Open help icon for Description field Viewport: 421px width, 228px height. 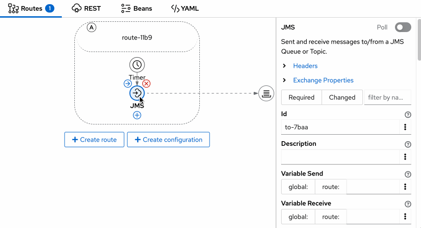coord(408,144)
